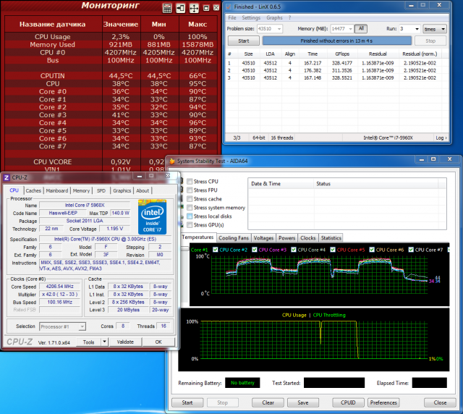Switch to the Cooling Fans tab in AIDA64
Screen dimensions: 463x414
(x=234, y=238)
